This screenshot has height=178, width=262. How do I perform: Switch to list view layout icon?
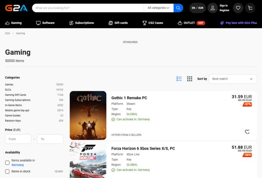click(x=179, y=79)
